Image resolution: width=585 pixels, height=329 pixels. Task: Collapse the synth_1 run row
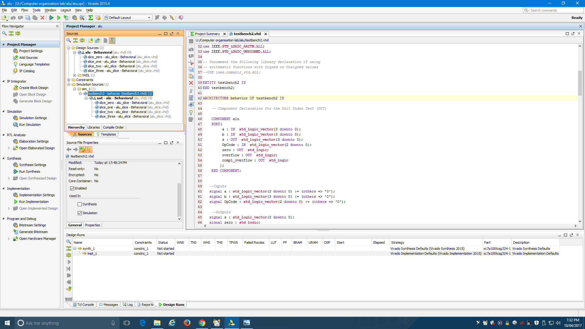[75, 249]
